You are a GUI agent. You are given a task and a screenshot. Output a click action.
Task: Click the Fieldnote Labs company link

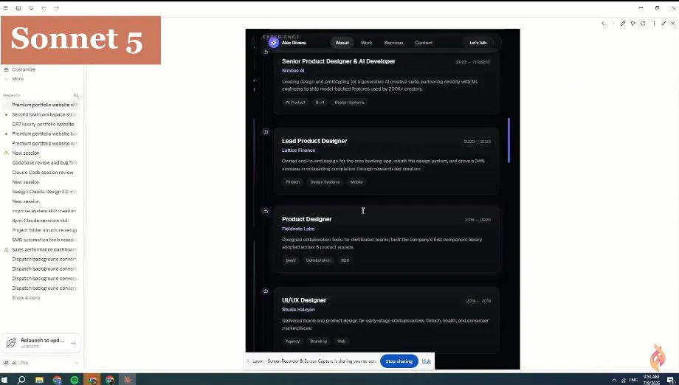(x=298, y=229)
